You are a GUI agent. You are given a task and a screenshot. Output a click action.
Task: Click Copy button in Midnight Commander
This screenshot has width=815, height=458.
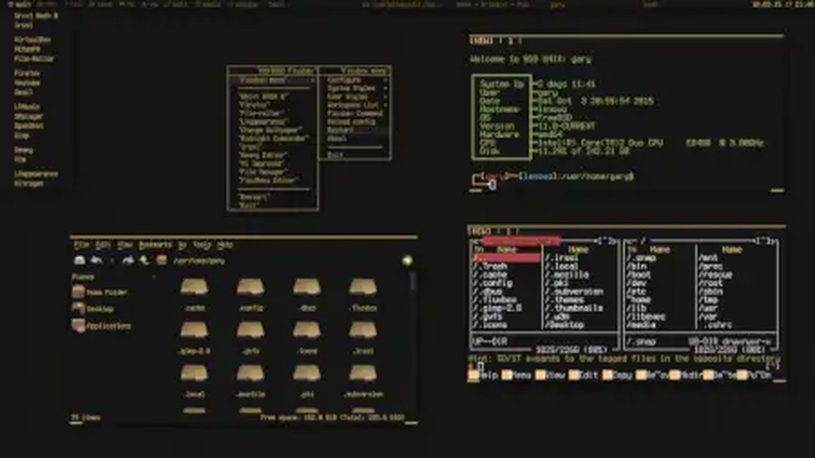click(618, 375)
